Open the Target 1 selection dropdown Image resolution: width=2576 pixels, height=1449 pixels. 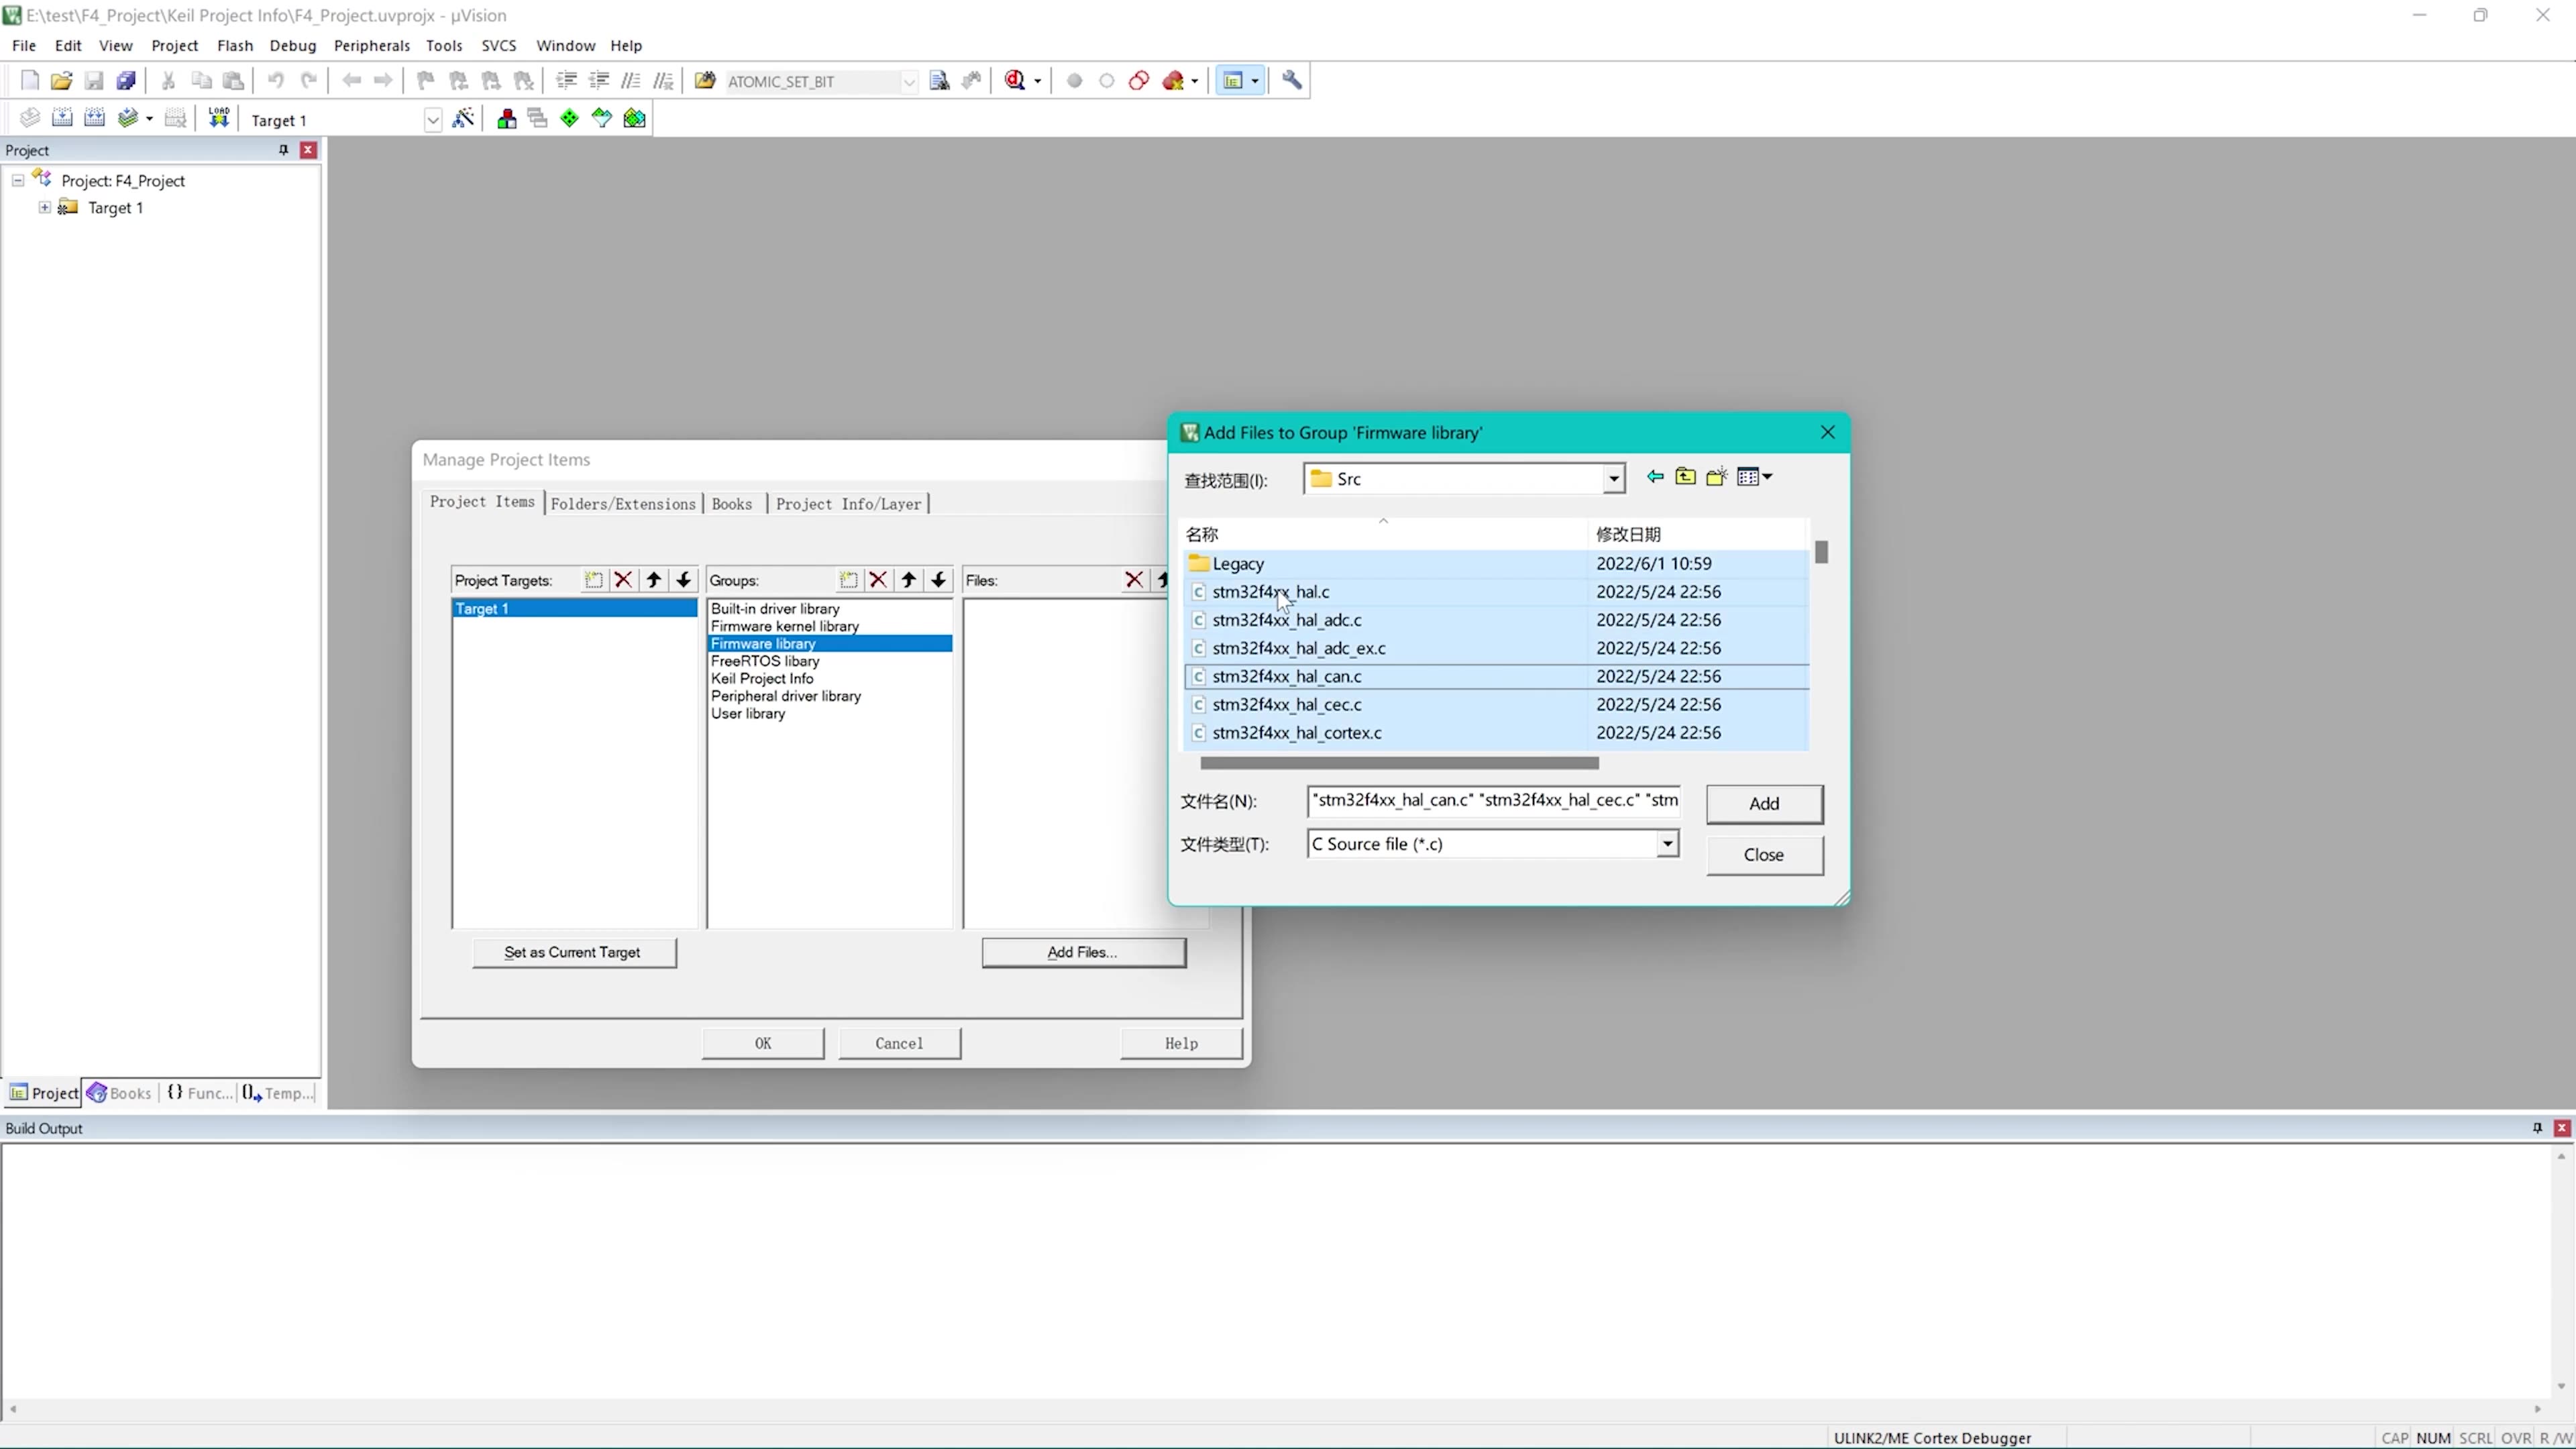pyautogui.click(x=433, y=119)
